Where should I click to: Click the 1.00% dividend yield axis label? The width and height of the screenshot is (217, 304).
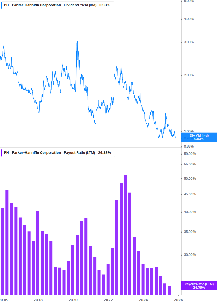189,131
